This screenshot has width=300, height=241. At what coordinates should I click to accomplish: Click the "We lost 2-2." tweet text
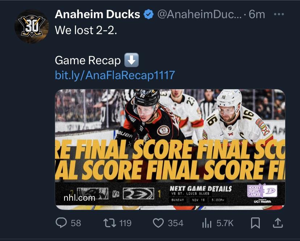click(86, 30)
